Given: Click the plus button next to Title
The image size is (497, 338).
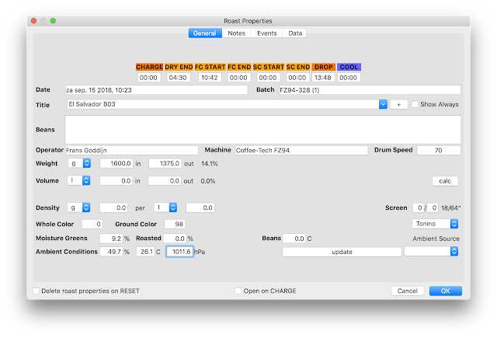Looking at the screenshot, I should click(x=398, y=104).
